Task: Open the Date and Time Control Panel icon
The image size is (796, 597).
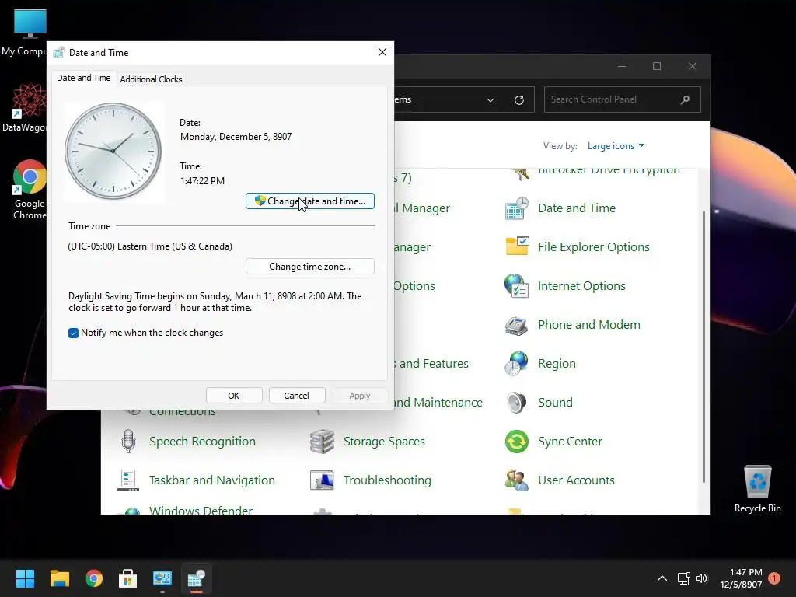Action: click(x=516, y=208)
